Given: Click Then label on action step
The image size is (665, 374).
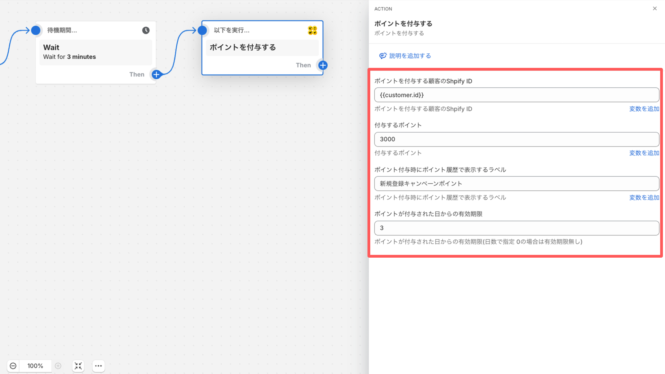Looking at the screenshot, I should [303, 65].
